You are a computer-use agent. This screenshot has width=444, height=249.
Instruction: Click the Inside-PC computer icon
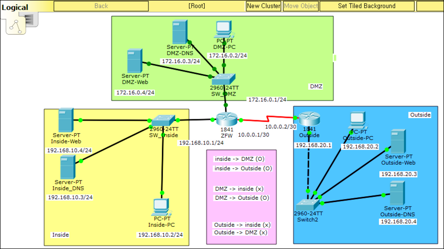pyautogui.click(x=161, y=207)
